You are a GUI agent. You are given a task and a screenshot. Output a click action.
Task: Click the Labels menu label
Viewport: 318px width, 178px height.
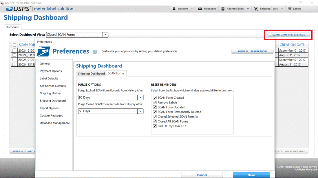click(x=297, y=9)
